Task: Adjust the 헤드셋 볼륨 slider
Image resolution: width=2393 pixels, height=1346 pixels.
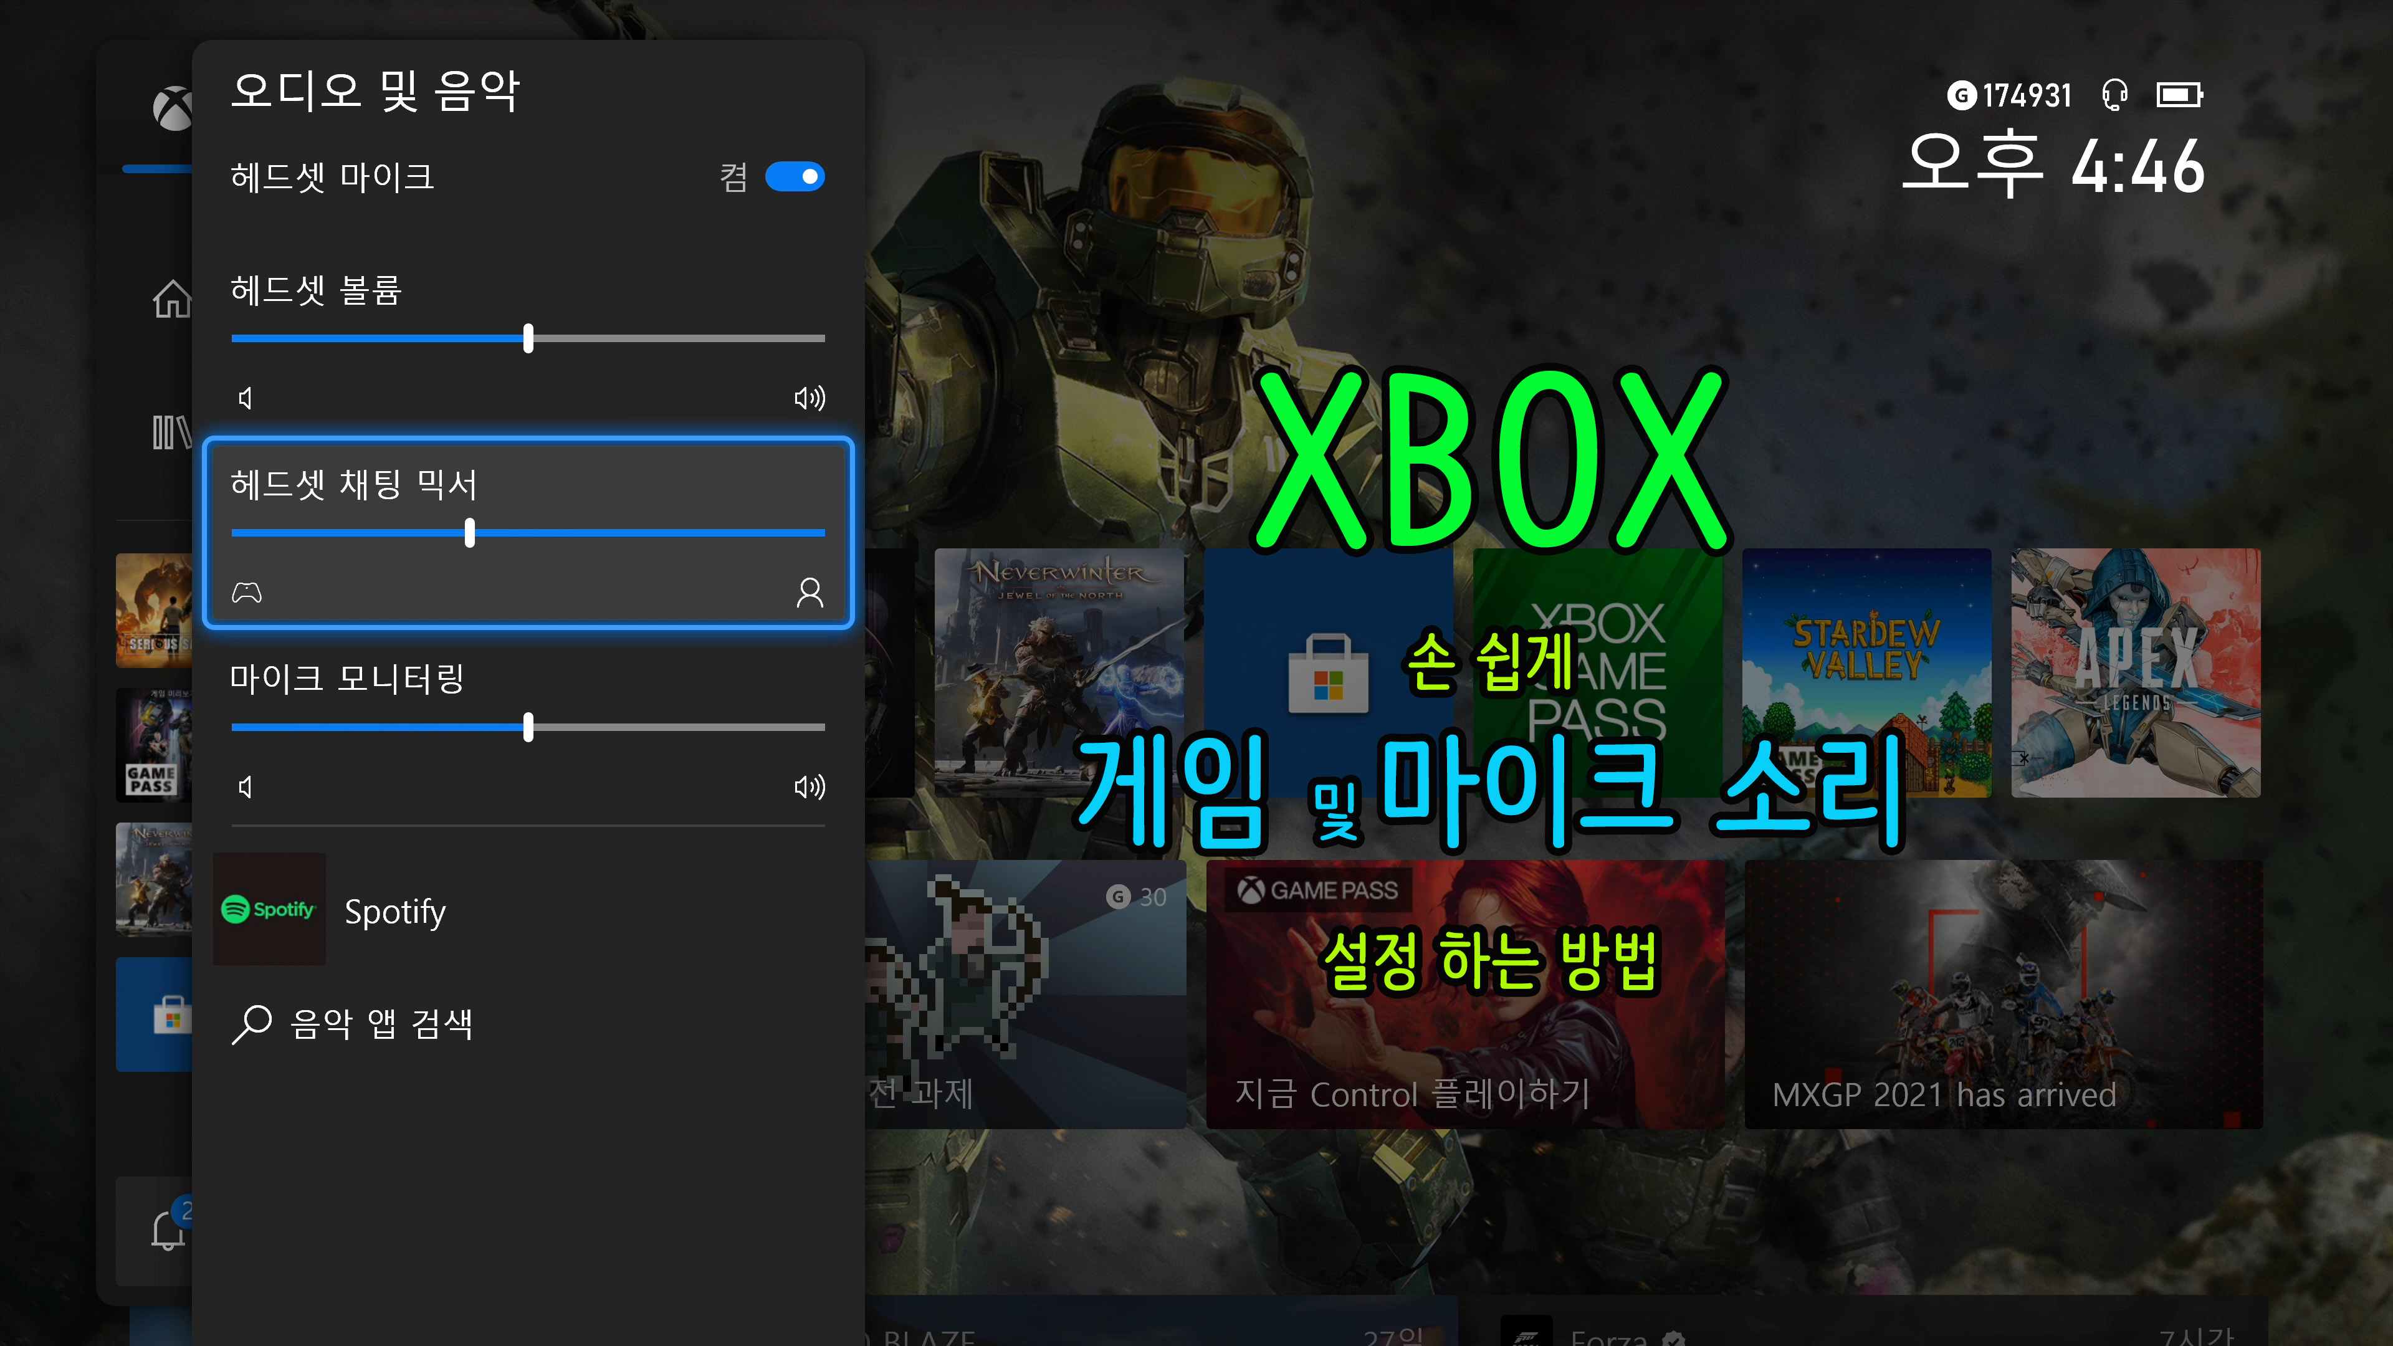Action: (x=528, y=338)
